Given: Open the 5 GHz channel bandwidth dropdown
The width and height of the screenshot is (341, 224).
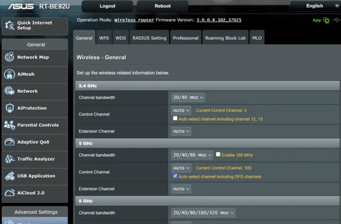Looking at the screenshot, I should 192,155.
